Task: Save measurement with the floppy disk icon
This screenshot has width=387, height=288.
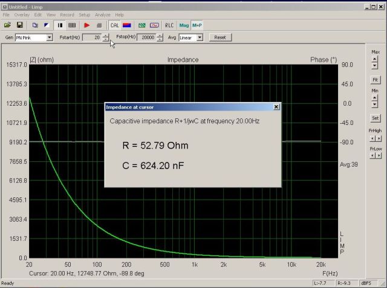Action: click(x=20, y=25)
